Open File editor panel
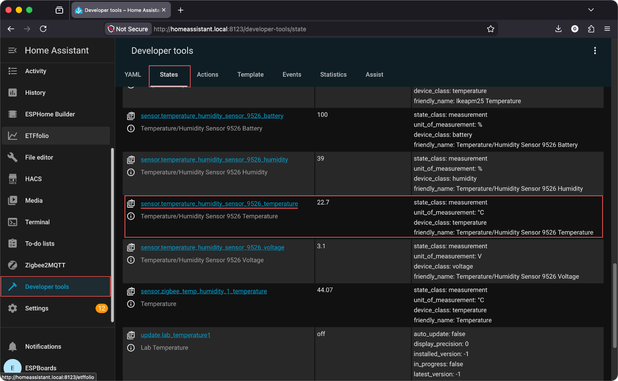618x381 pixels. [x=55, y=157]
